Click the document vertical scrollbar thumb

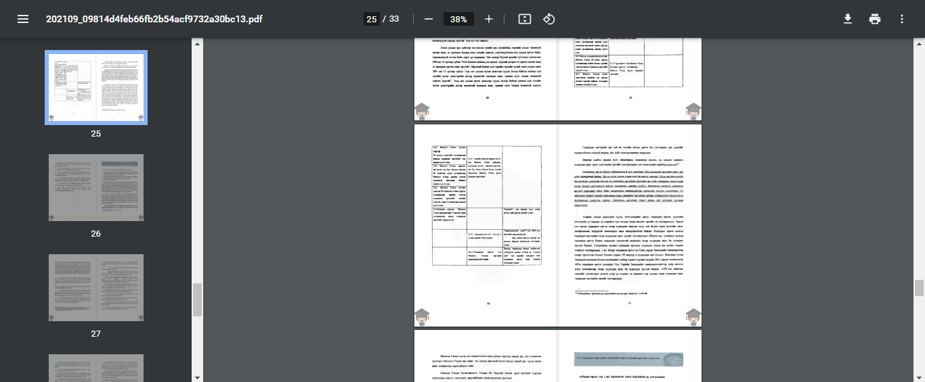point(919,288)
